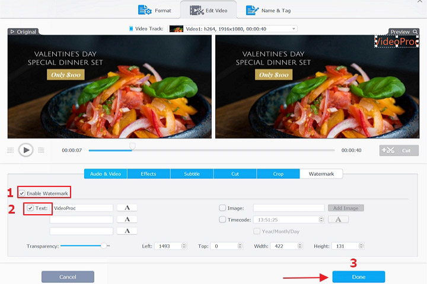The width and height of the screenshot is (427, 284).
Task: Open the Crop tab
Action: (278, 174)
